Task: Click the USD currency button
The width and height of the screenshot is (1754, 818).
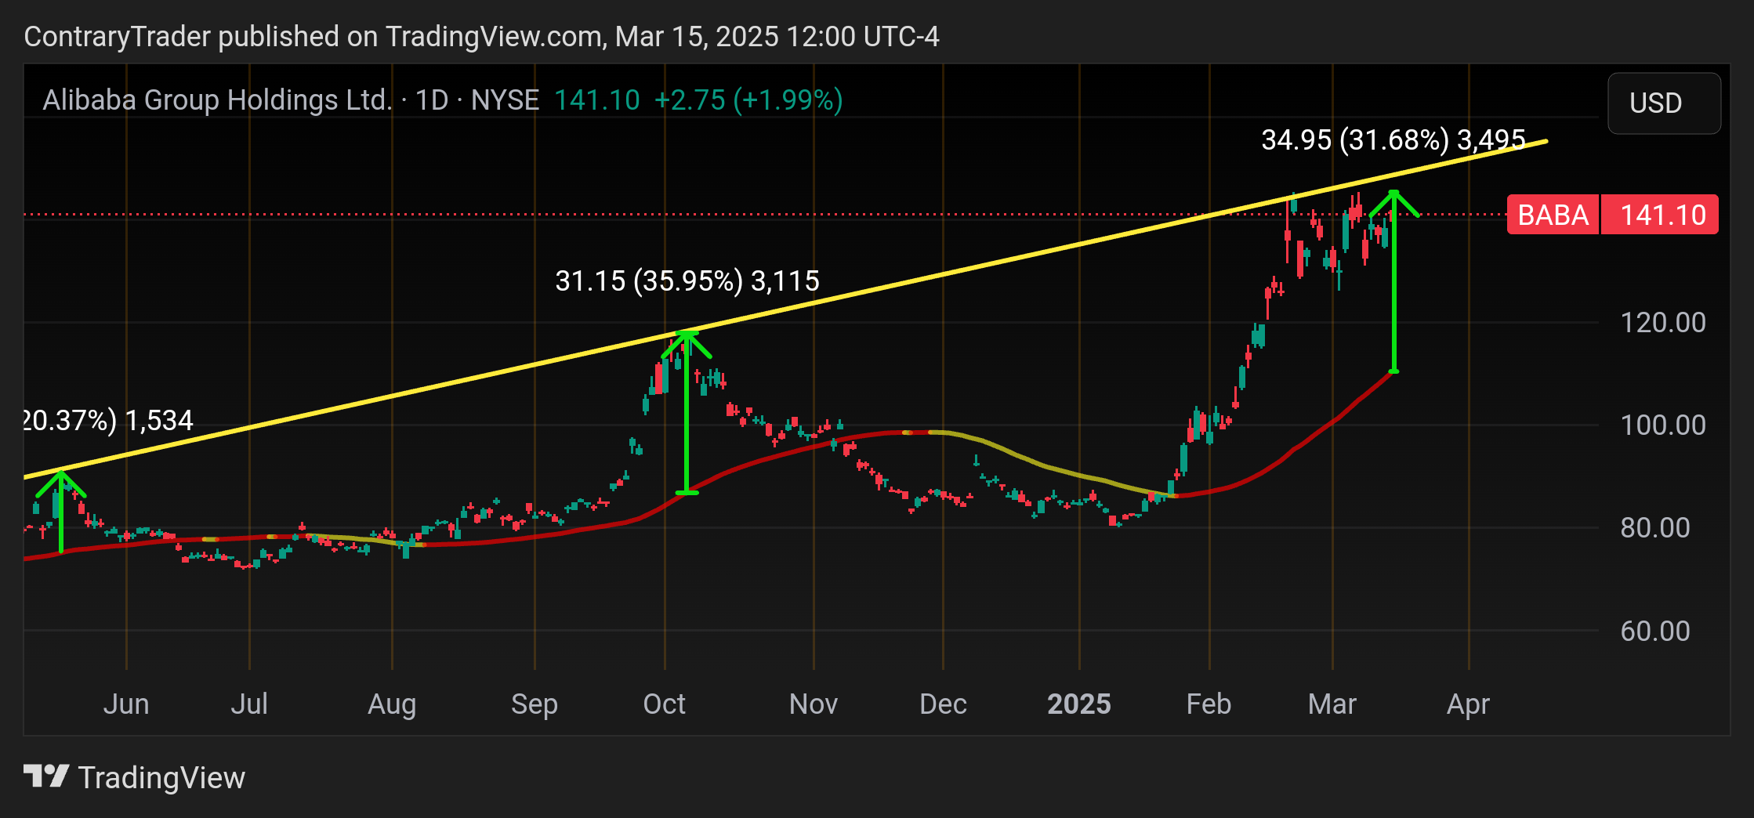Action: 1664,103
